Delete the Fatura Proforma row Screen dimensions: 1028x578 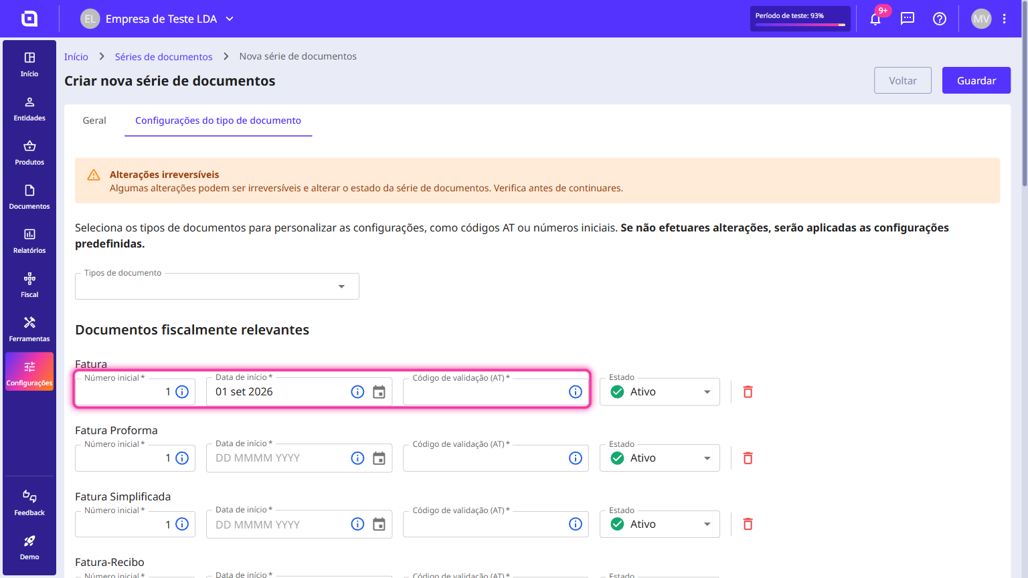point(748,458)
